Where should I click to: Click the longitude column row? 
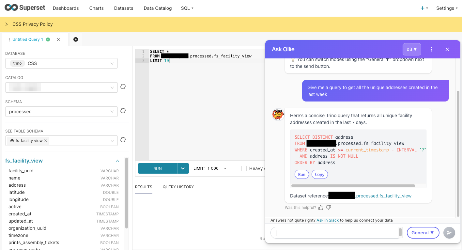click(x=64, y=199)
